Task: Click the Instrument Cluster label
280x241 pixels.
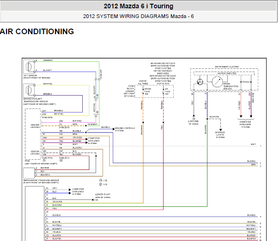Action: pos(226,67)
